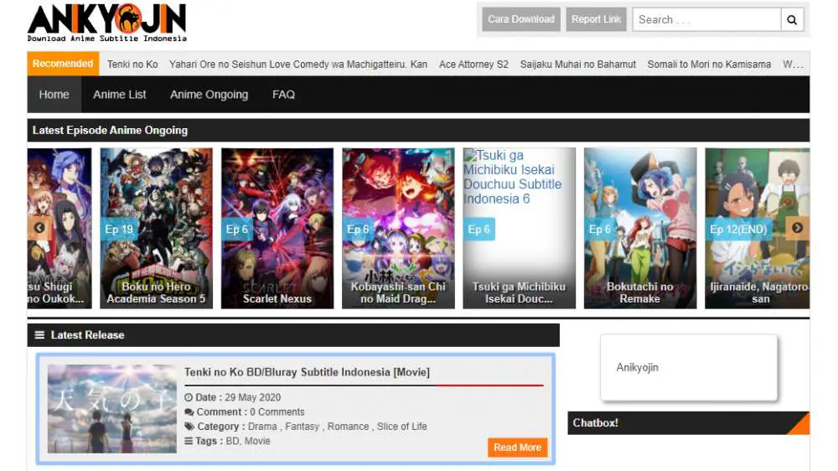This screenshot has width=838, height=471.
Task: Open the BD tag link
Action: (232, 441)
